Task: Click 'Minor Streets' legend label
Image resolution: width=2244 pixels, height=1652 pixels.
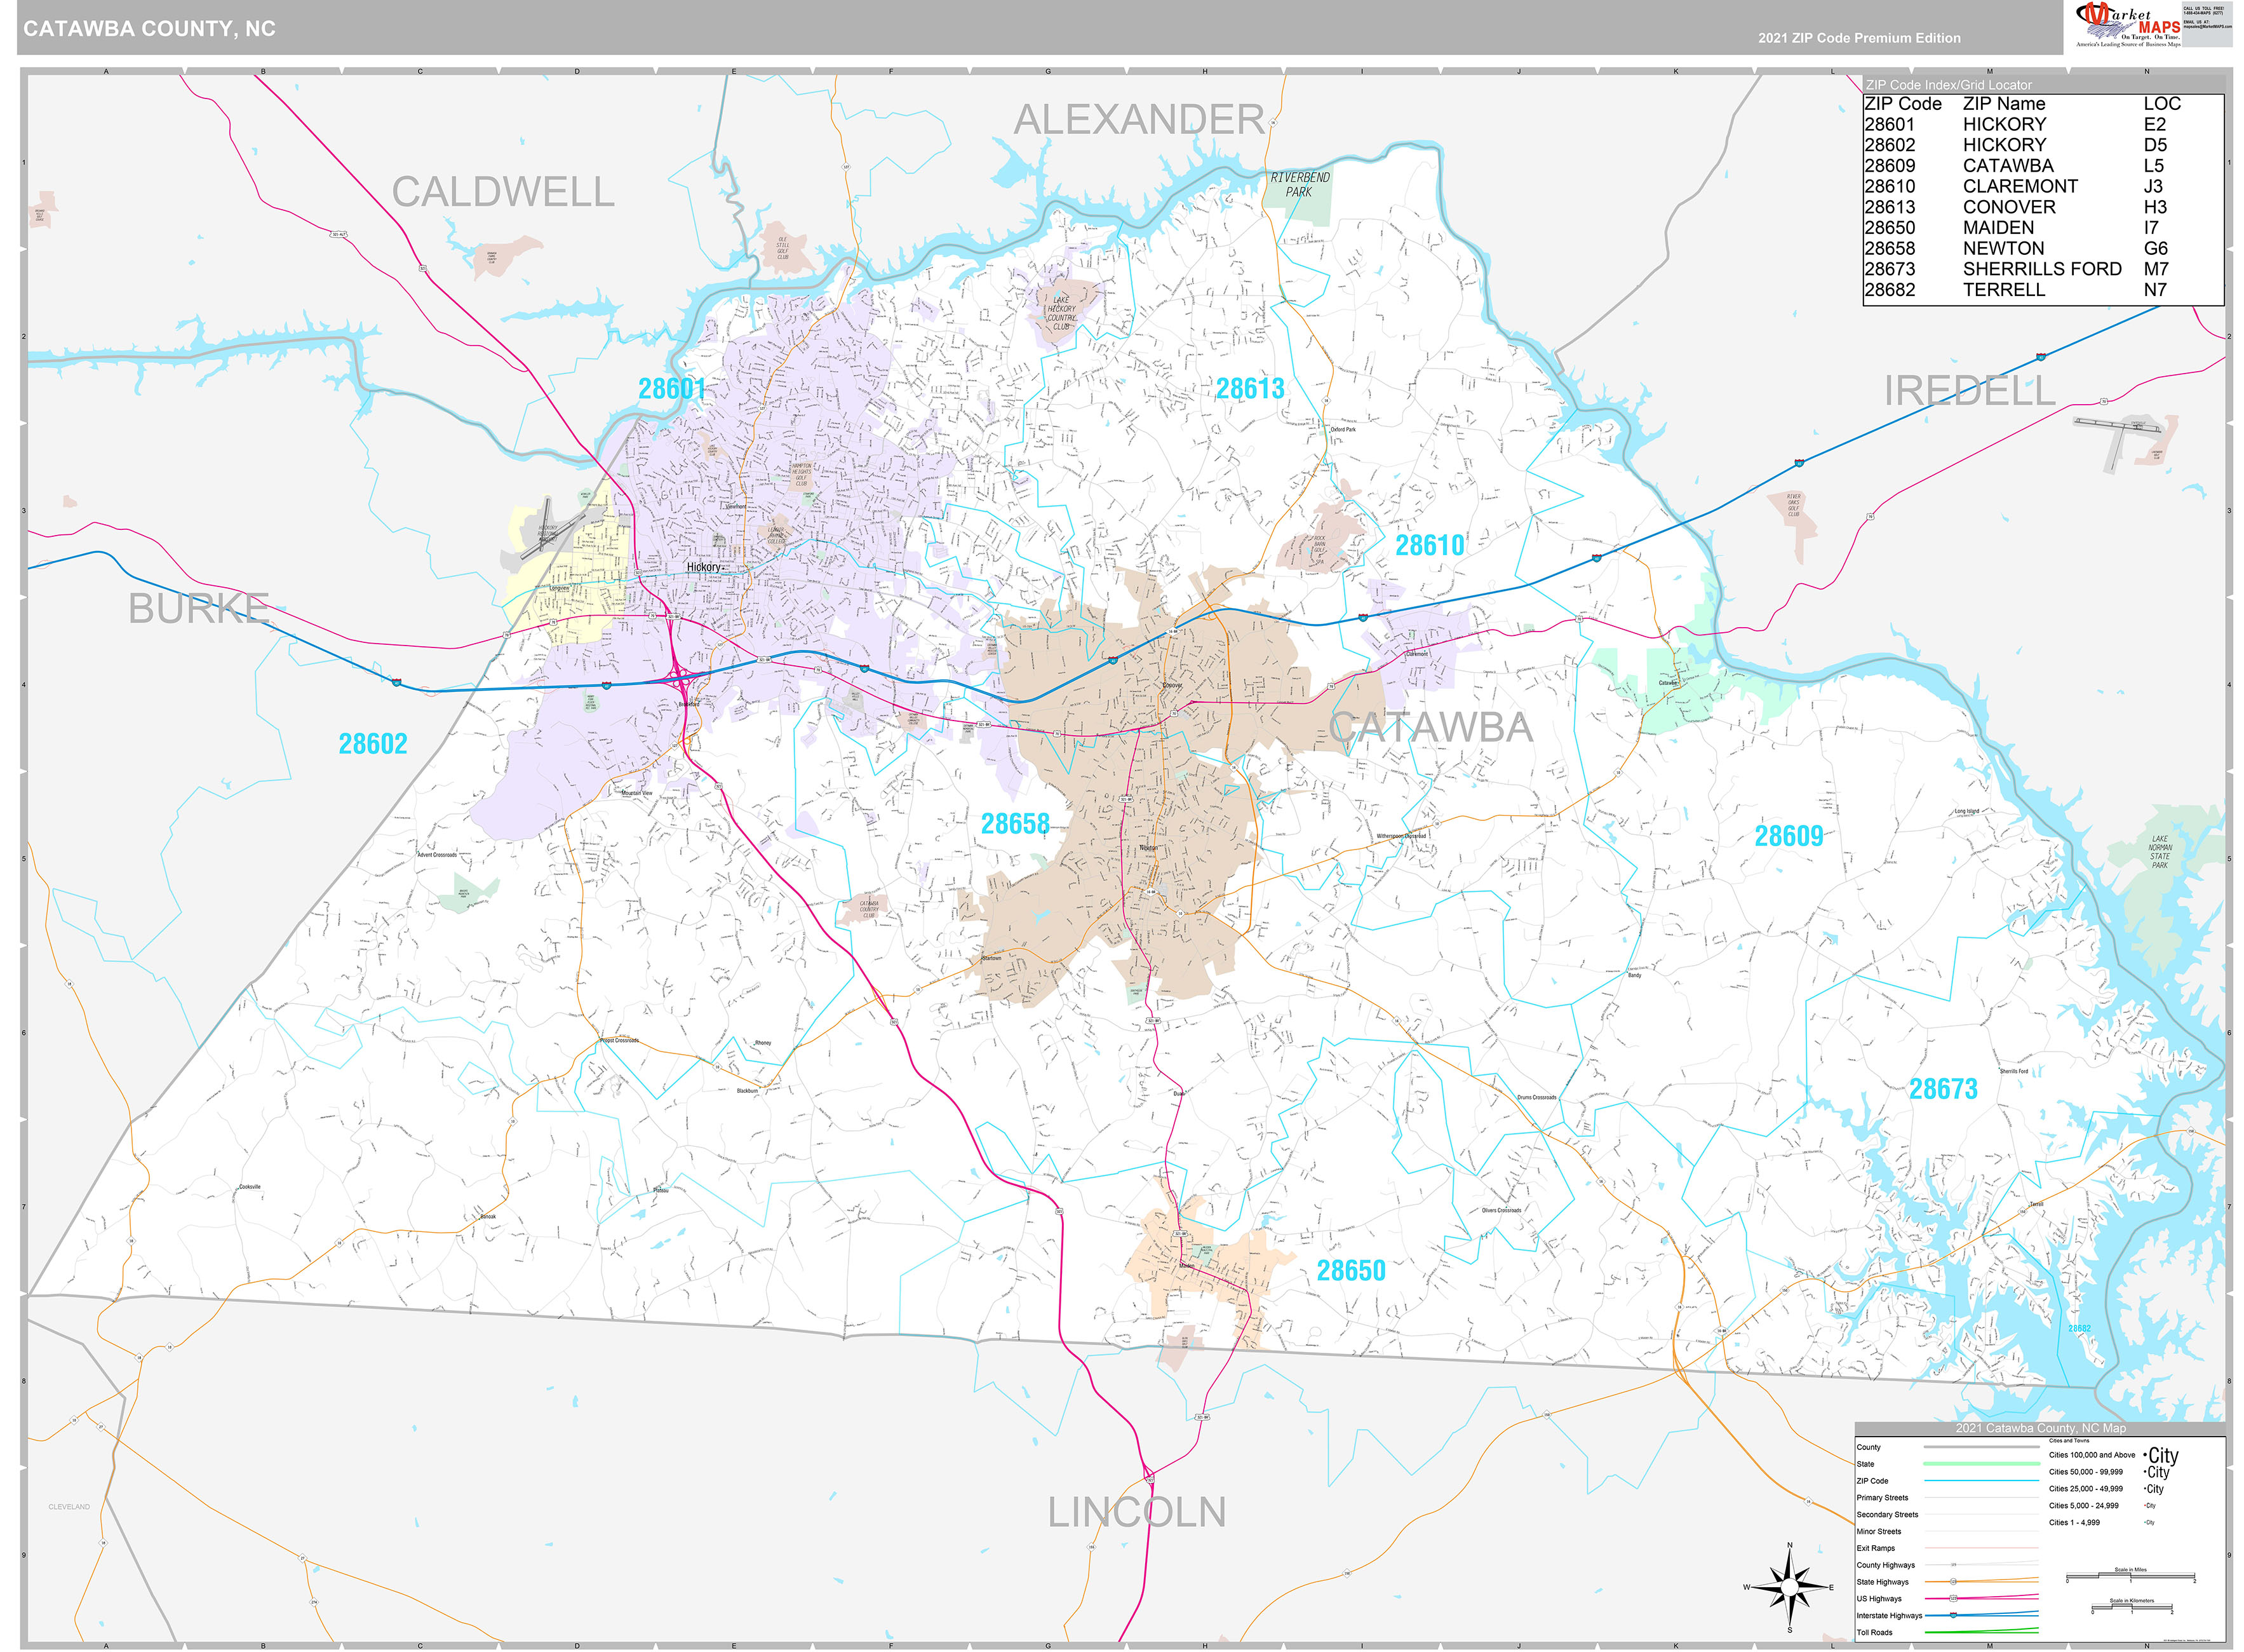Action: (1879, 1532)
